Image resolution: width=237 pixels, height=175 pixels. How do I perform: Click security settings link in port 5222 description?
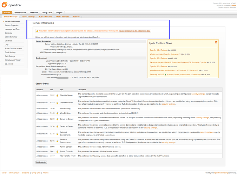pos(198,94)
